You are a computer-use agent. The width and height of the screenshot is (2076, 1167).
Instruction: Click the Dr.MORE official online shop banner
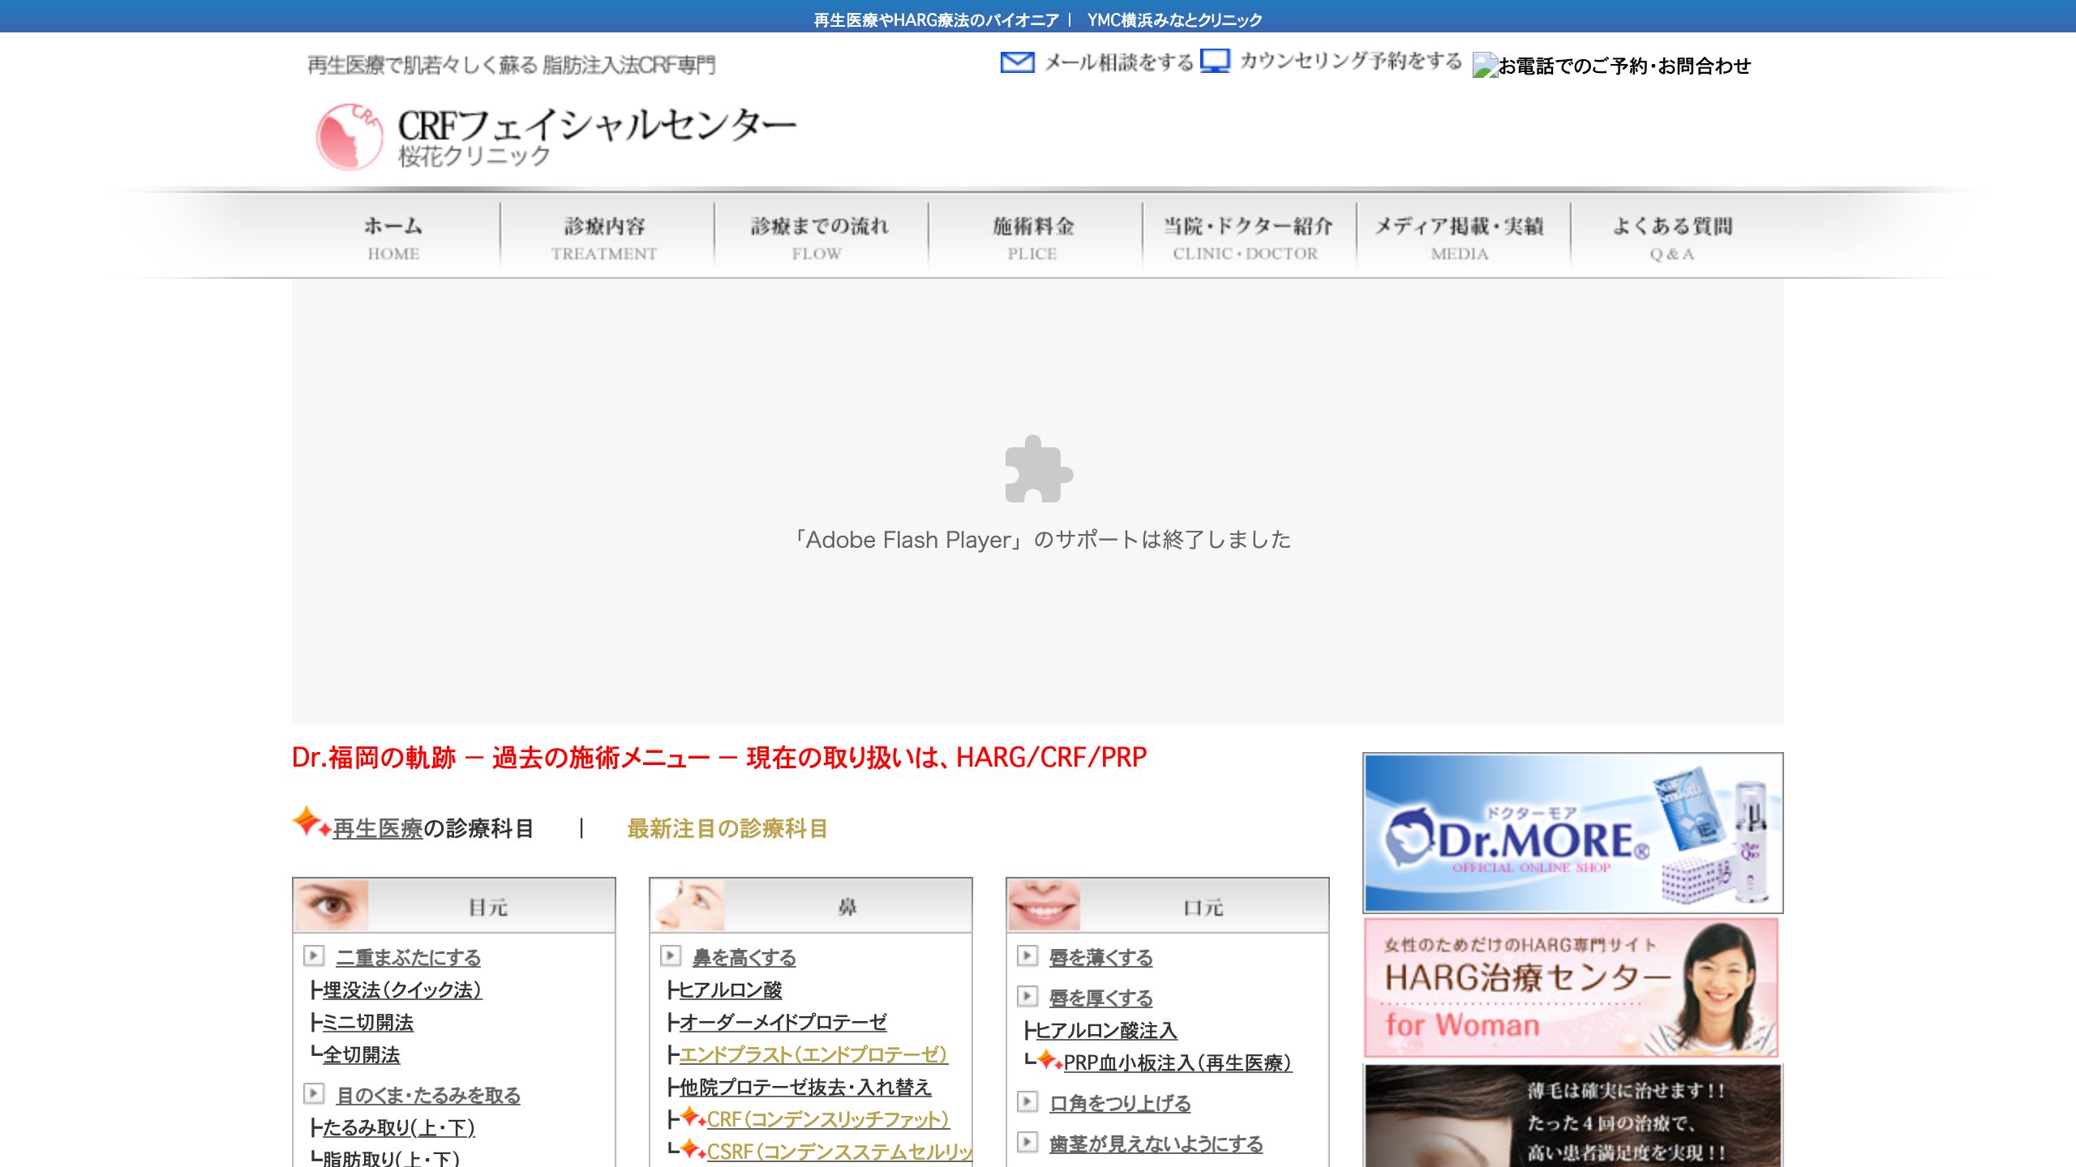pyautogui.click(x=1573, y=832)
